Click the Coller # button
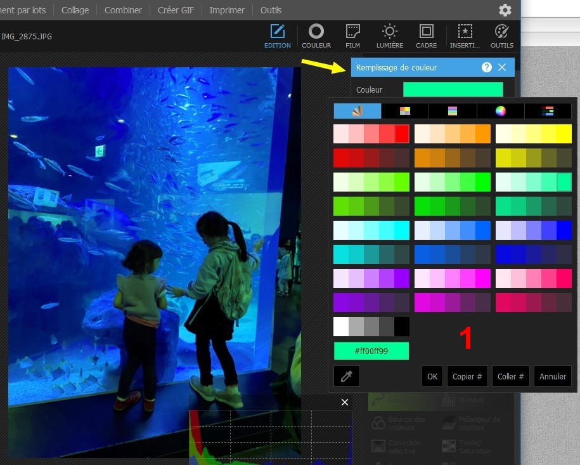Screen dimensions: 580x465 tap(510, 376)
